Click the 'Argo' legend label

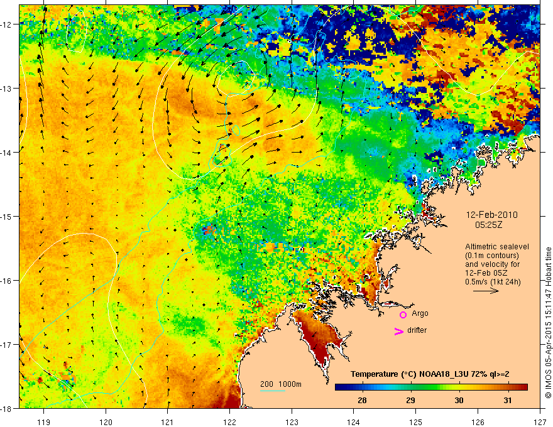coord(420,313)
